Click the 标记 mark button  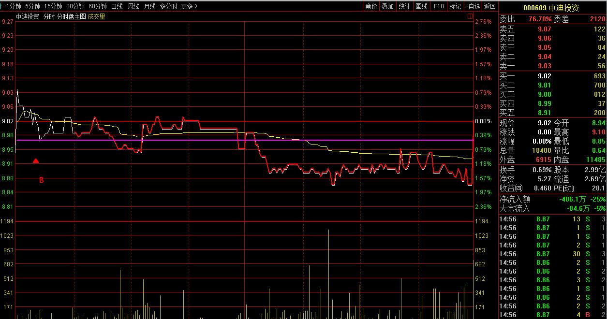pos(455,6)
